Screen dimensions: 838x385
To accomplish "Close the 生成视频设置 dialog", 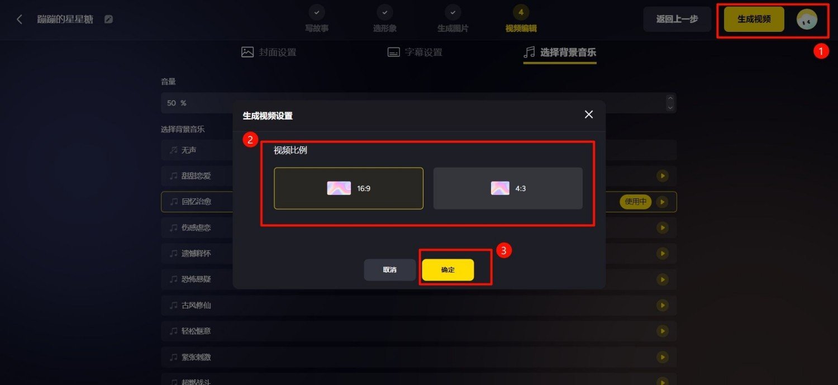I will coord(588,115).
